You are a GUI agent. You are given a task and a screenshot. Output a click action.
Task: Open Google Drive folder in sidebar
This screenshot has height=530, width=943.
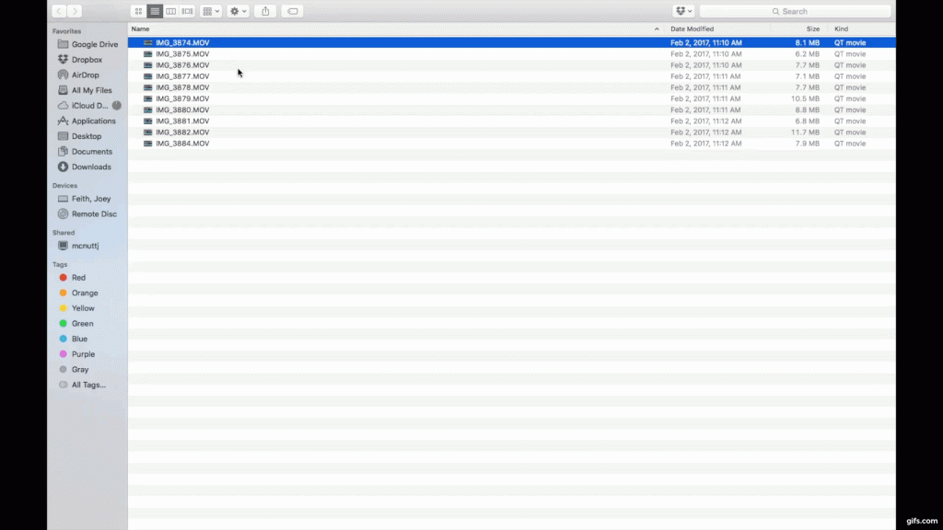94,44
